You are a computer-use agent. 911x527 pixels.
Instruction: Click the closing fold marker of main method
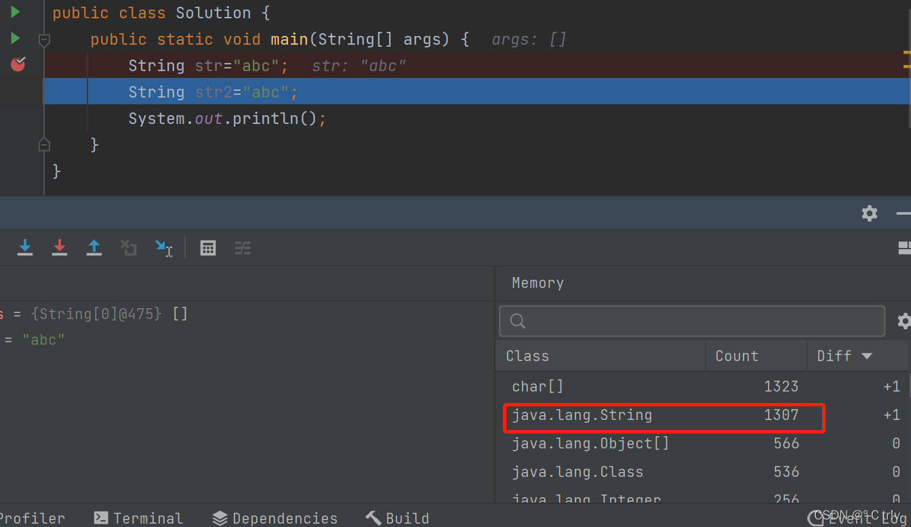[x=44, y=144]
